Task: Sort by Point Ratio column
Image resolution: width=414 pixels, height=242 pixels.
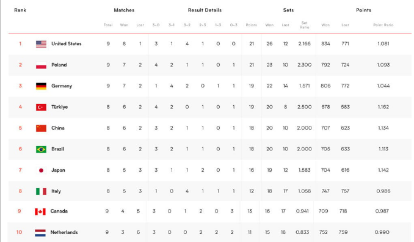Action: [383, 25]
